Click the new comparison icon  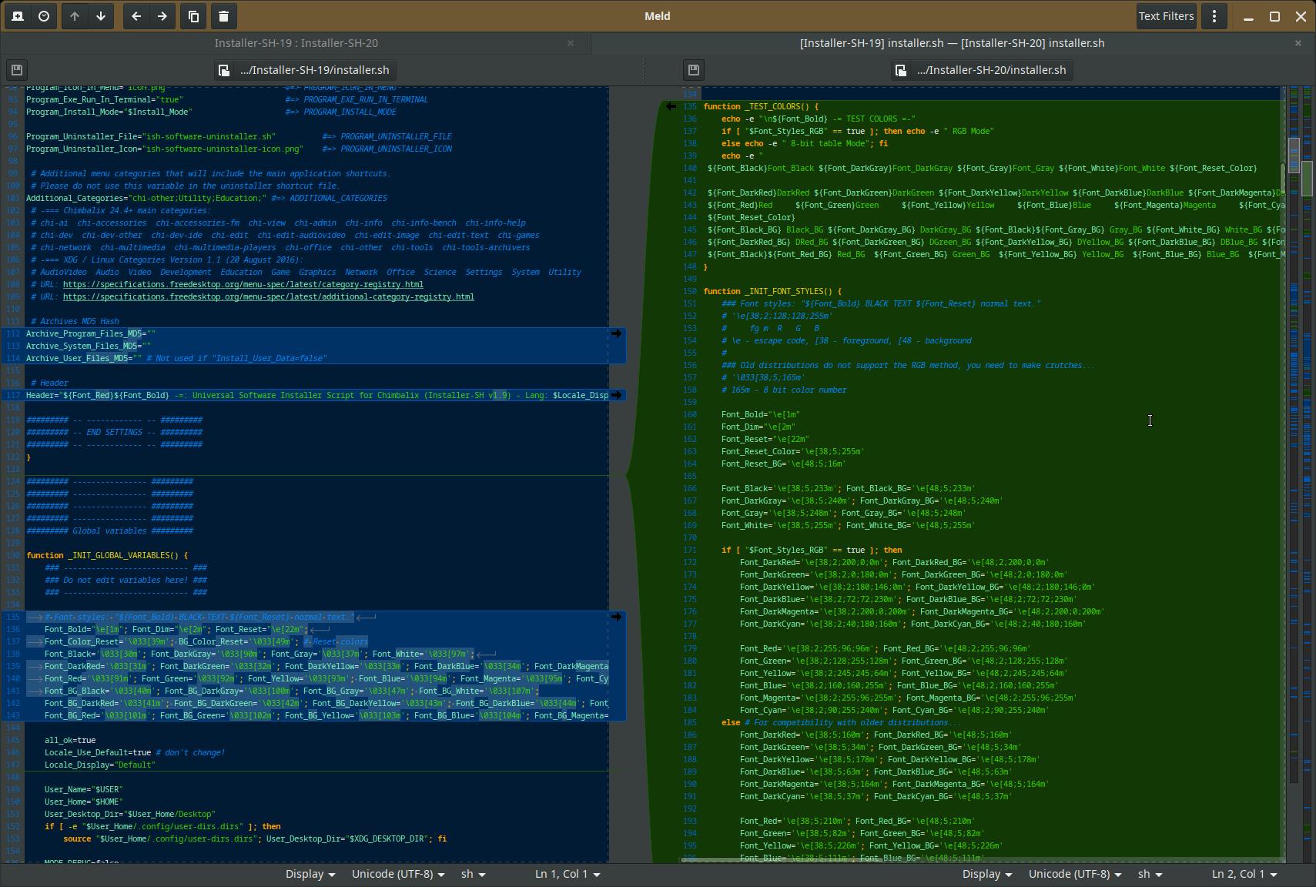(18, 16)
